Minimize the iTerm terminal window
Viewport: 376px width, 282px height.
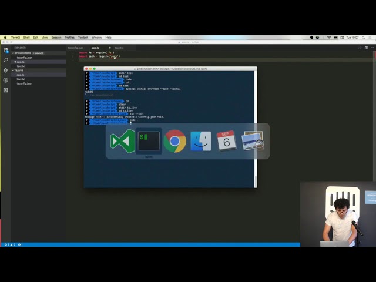[90, 69]
